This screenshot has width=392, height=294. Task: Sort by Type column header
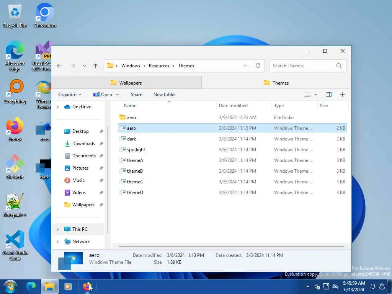279,106
